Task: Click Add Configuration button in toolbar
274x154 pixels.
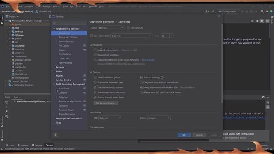Action: click(228, 12)
